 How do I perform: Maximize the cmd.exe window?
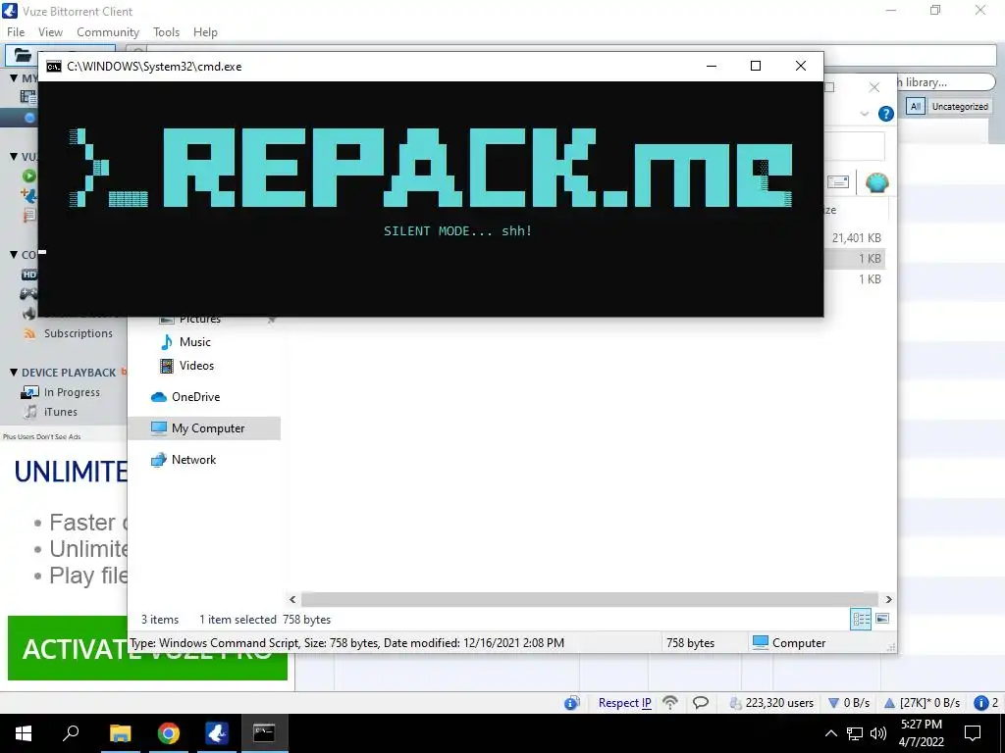point(756,66)
